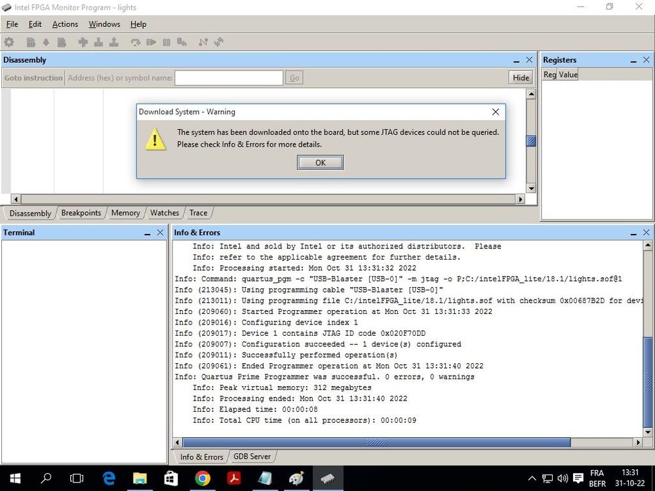This screenshot has width=655, height=491.
Task: Expand the hidden system tray icons chevron
Action: pyautogui.click(x=531, y=479)
